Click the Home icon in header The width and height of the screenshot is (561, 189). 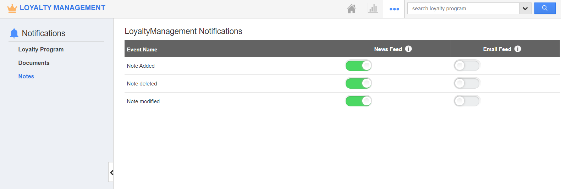coord(351,9)
